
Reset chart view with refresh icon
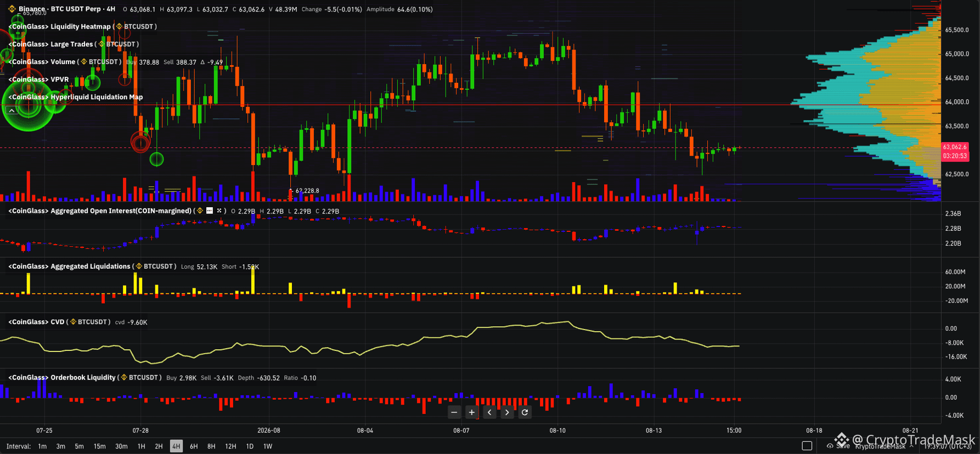click(x=525, y=412)
